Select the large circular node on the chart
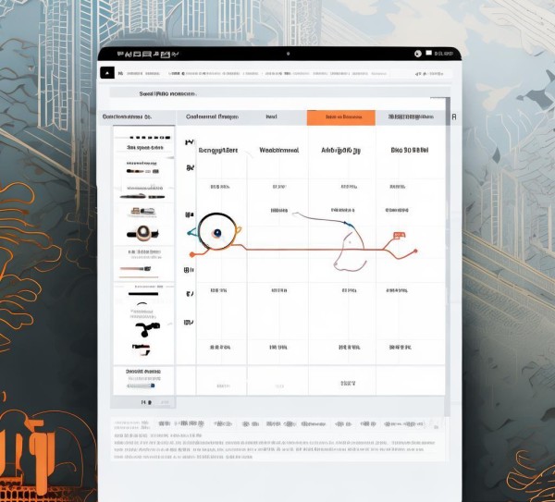555x502 pixels. [217, 231]
